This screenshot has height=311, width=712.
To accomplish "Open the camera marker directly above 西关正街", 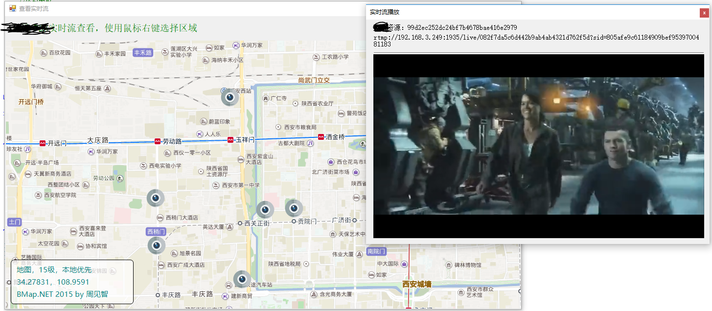I will point(265,209).
